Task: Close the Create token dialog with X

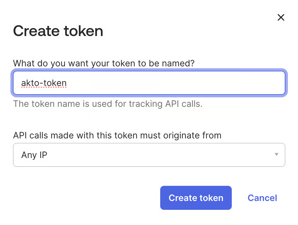Action: (x=281, y=17)
